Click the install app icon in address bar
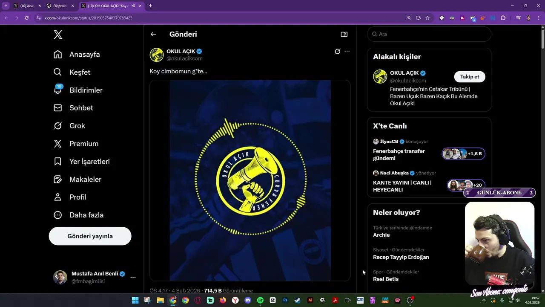 (x=418, y=18)
